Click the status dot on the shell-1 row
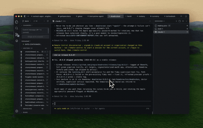Viewport: 203px width, 128px height. [187, 29]
